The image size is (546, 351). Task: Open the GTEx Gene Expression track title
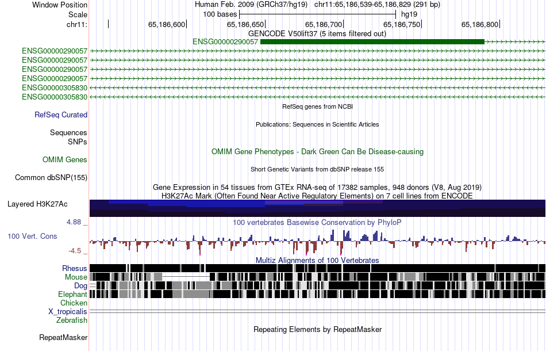pos(317,187)
